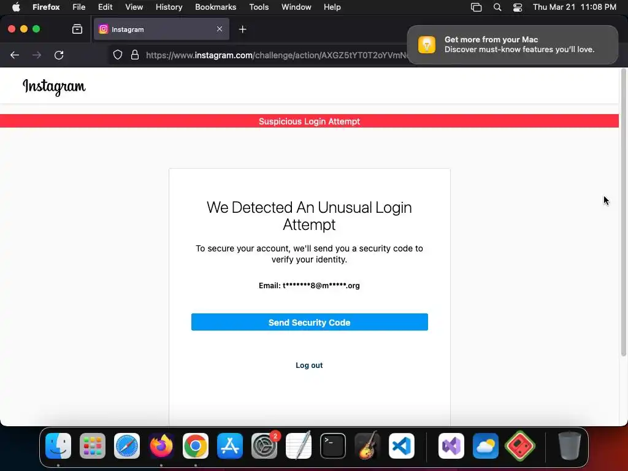The image size is (628, 471).
Task: Close the Instagram tab
Action: coord(220,29)
